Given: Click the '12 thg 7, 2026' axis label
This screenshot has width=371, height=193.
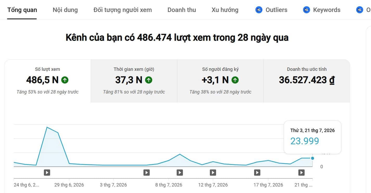Looking at the screenshot, I should pyautogui.click(x=213, y=185).
